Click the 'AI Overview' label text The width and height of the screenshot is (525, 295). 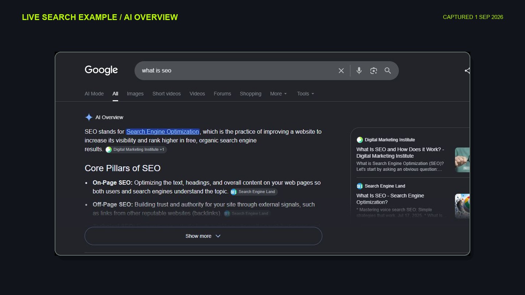click(109, 117)
